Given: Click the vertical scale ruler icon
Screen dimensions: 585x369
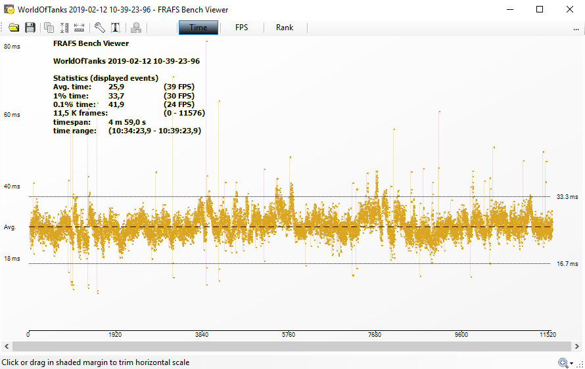Looking at the screenshot, I should pos(64,28).
